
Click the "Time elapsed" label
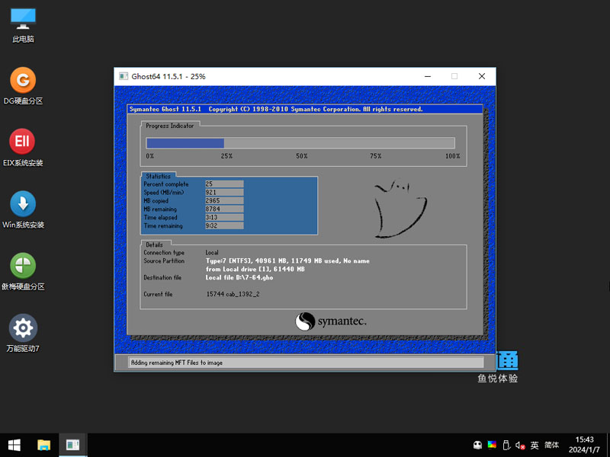coord(160,218)
